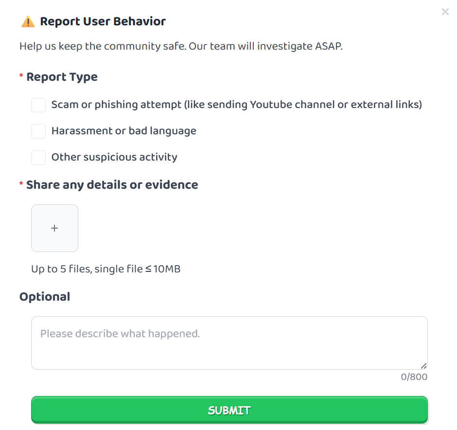
Task: Select the Scam or phishing attempt label text
Action: point(237,105)
